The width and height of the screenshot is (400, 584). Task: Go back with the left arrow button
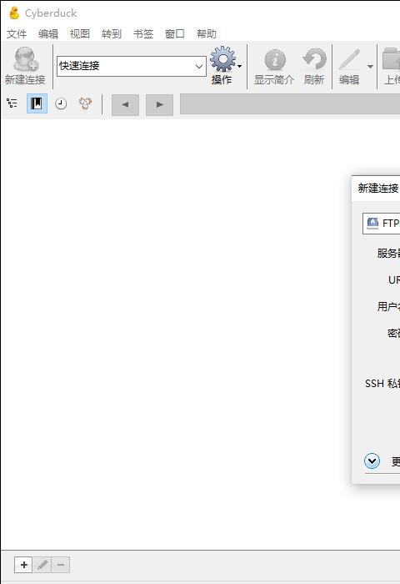125,104
